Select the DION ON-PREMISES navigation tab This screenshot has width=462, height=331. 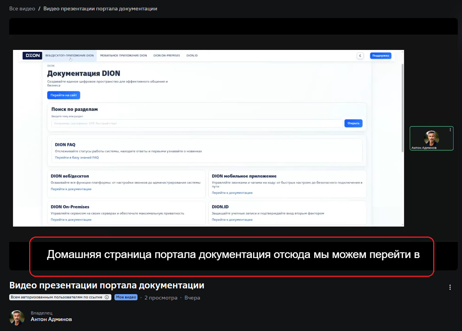pos(167,55)
